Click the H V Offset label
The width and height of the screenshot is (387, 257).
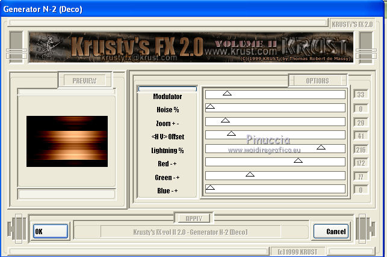[168, 137]
